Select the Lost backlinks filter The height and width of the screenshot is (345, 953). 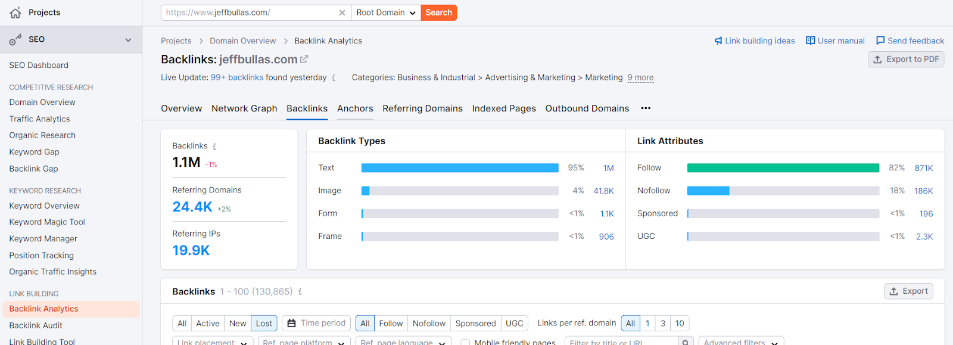(x=264, y=323)
